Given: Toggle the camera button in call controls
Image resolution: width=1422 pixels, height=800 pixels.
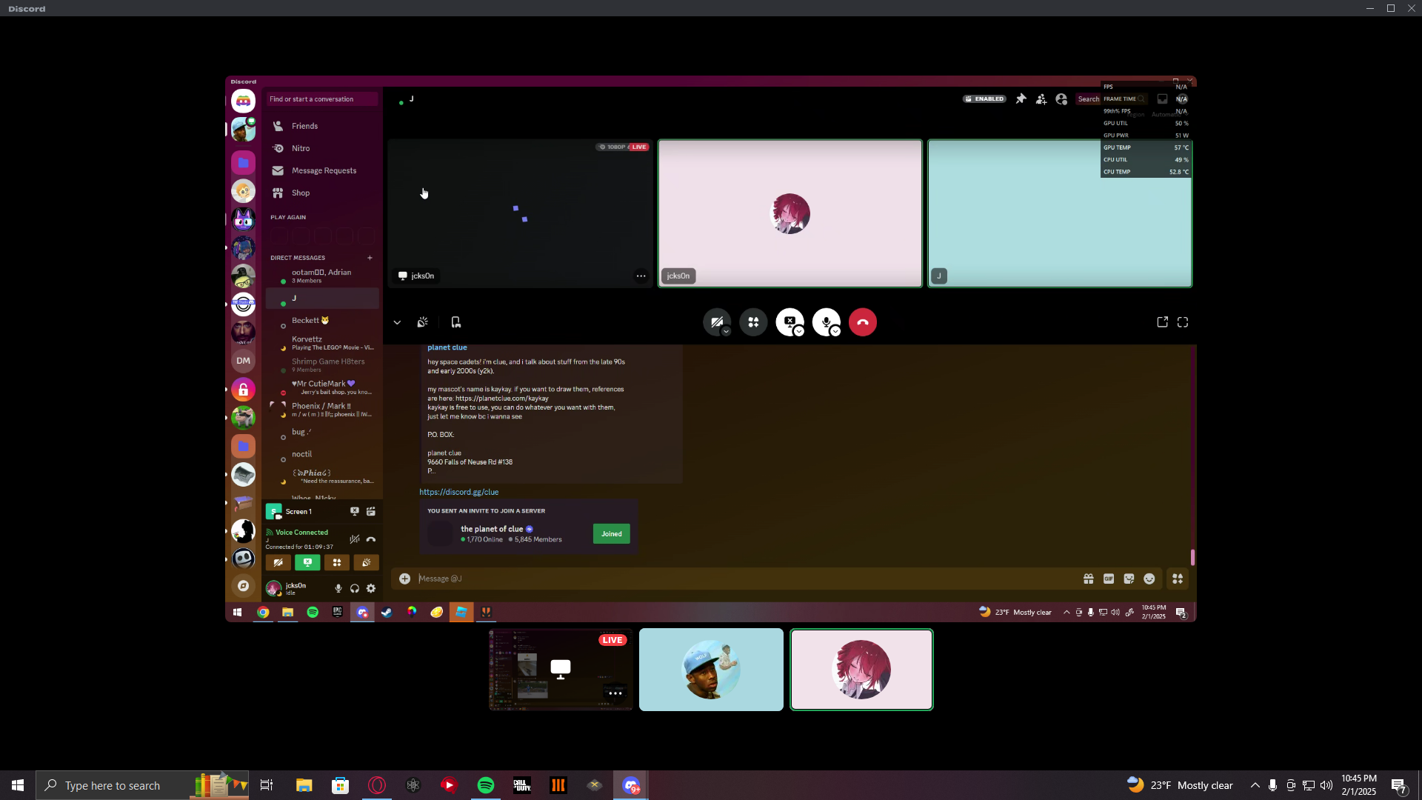Looking at the screenshot, I should [715, 321].
